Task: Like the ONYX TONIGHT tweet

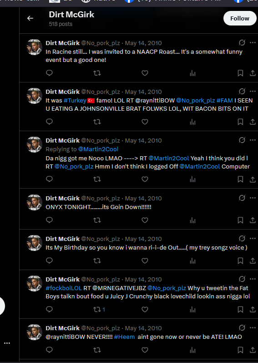Action: (145, 220)
